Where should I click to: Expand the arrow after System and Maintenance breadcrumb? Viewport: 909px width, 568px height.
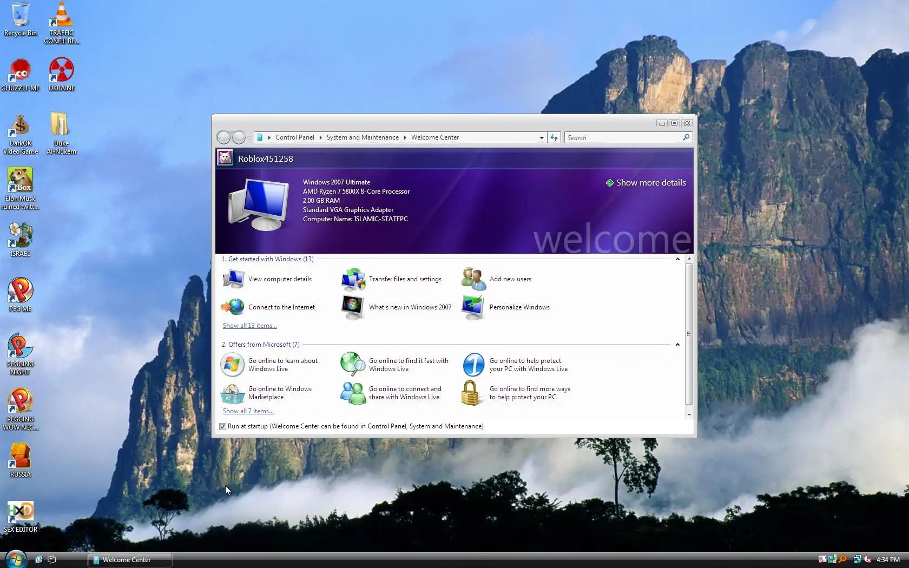[405, 137]
